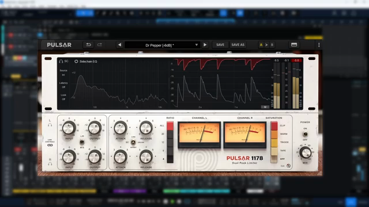The width and height of the screenshot is (369, 207).
Task: Enable the Sidechain EQ power button
Action: point(76,62)
